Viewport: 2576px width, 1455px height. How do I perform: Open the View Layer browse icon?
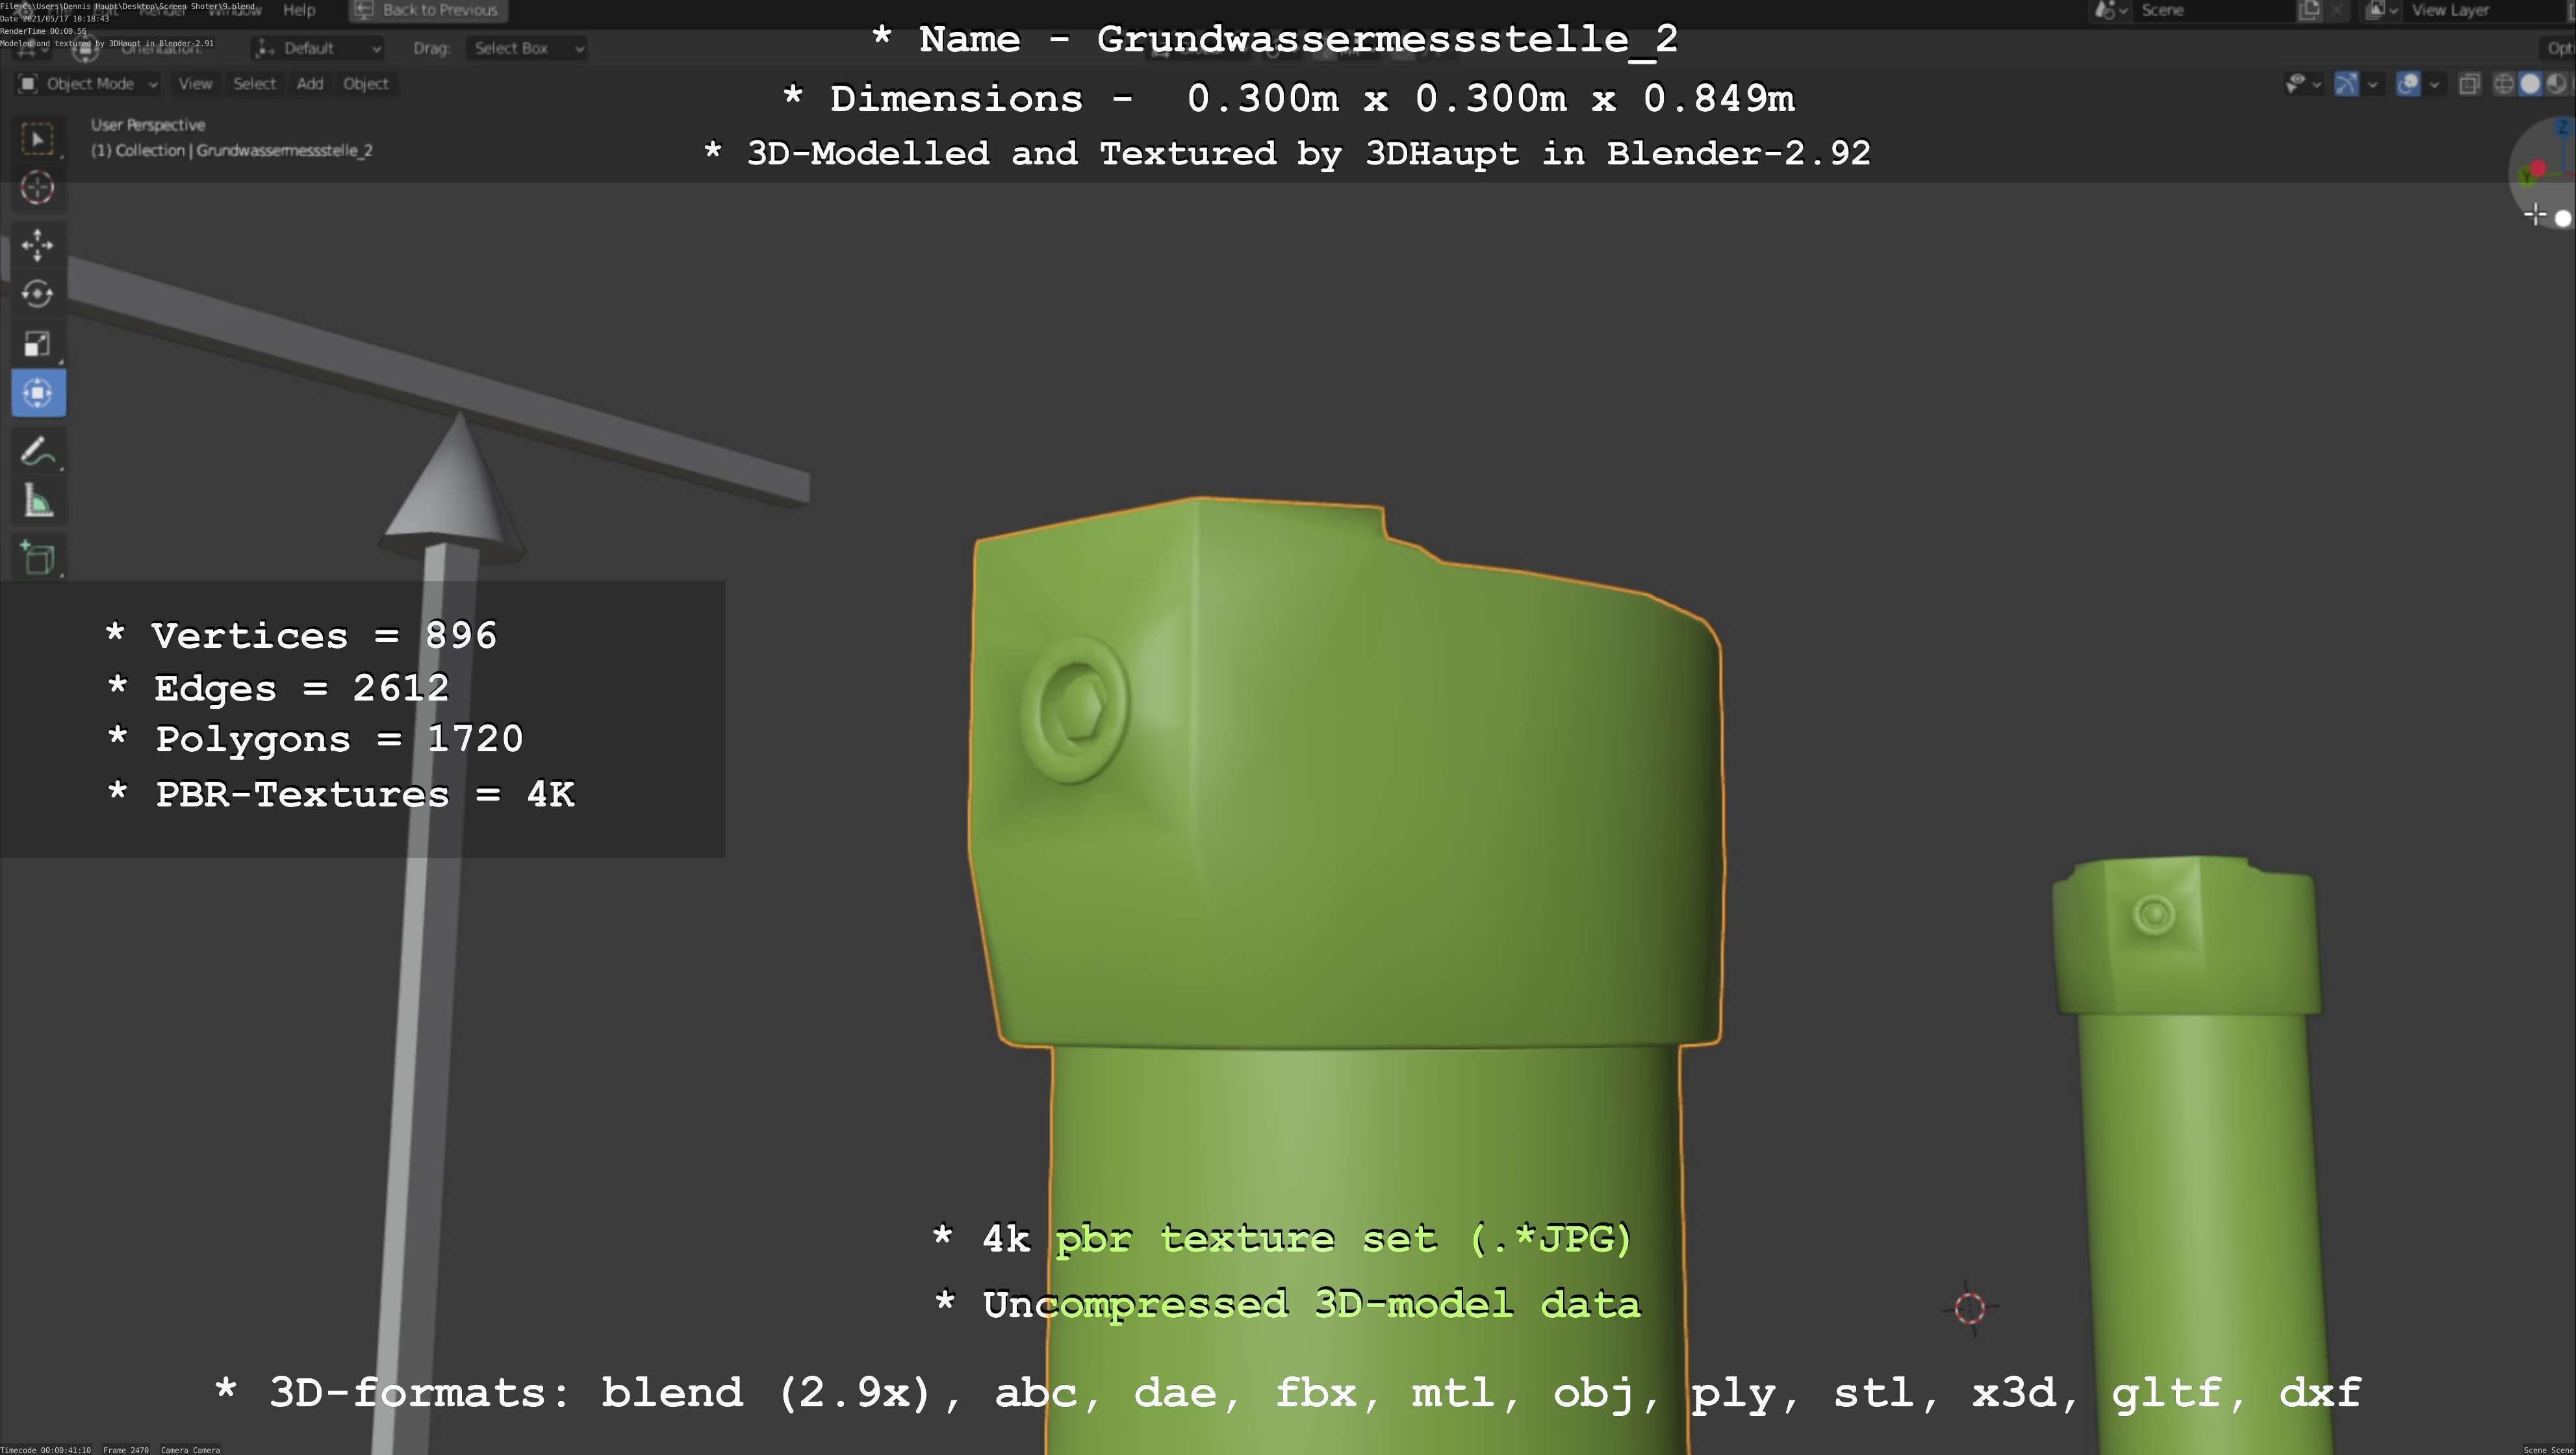[x=2382, y=10]
